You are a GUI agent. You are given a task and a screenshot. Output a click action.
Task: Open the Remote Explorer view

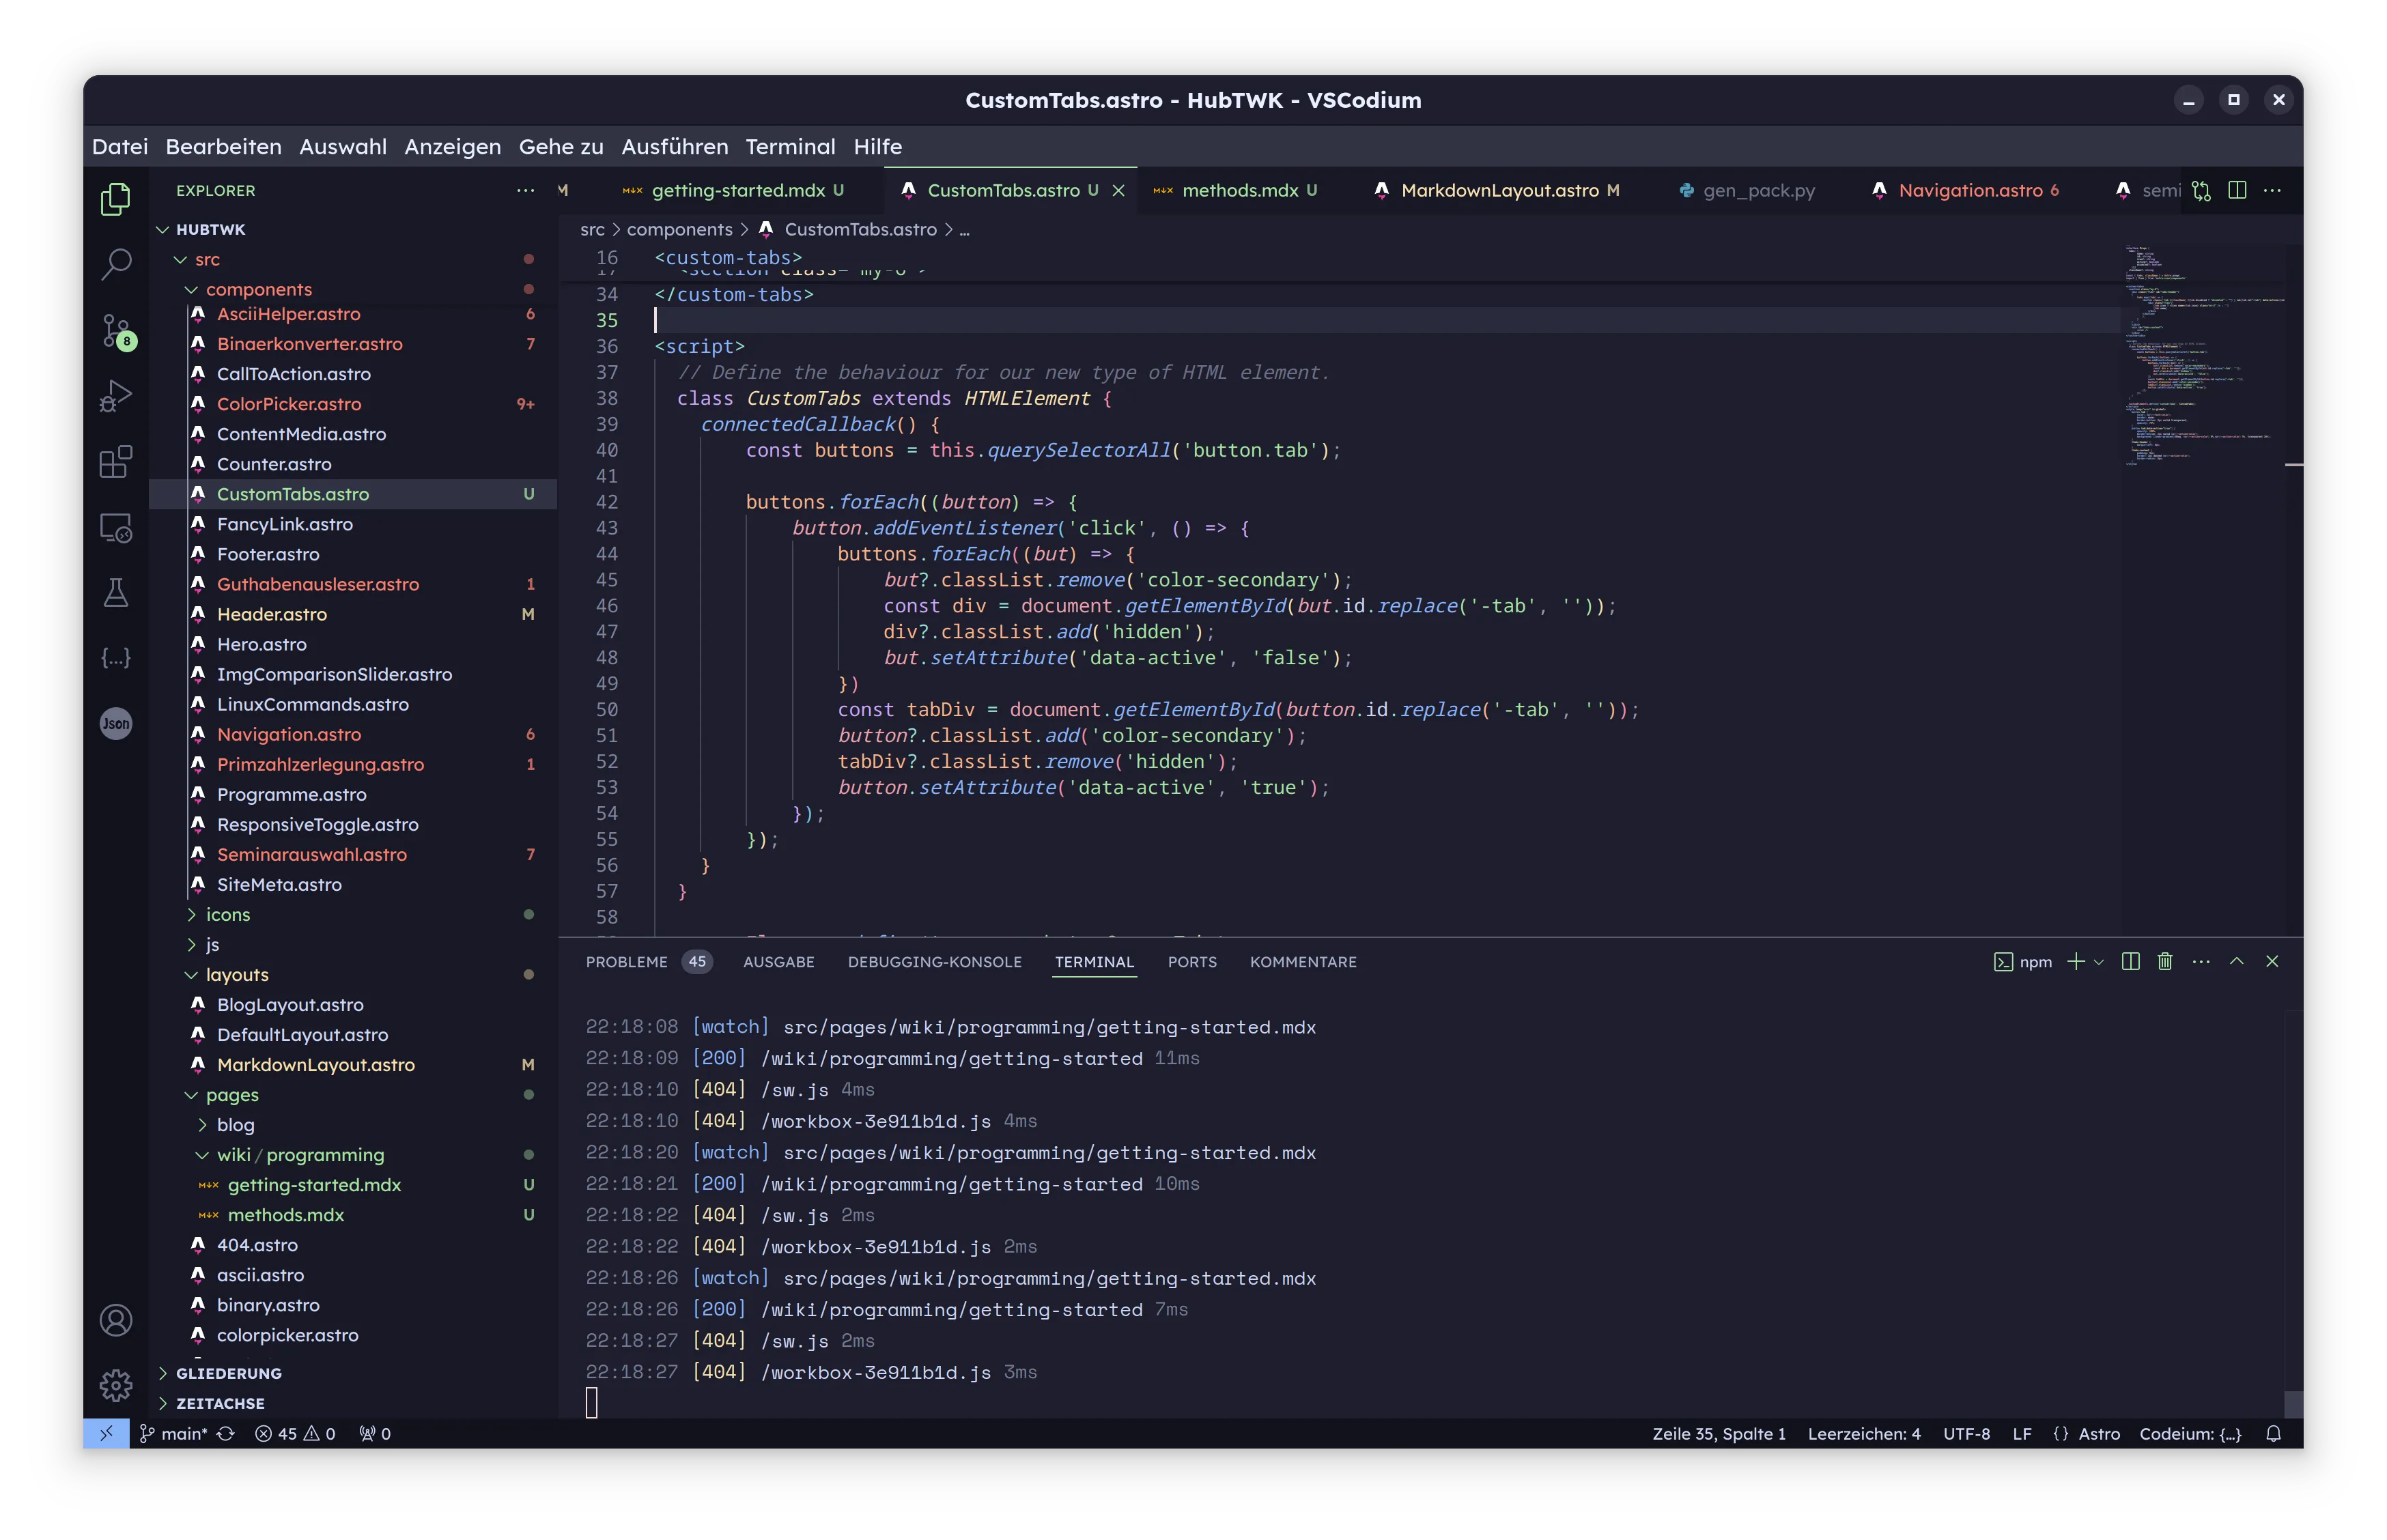point(116,528)
